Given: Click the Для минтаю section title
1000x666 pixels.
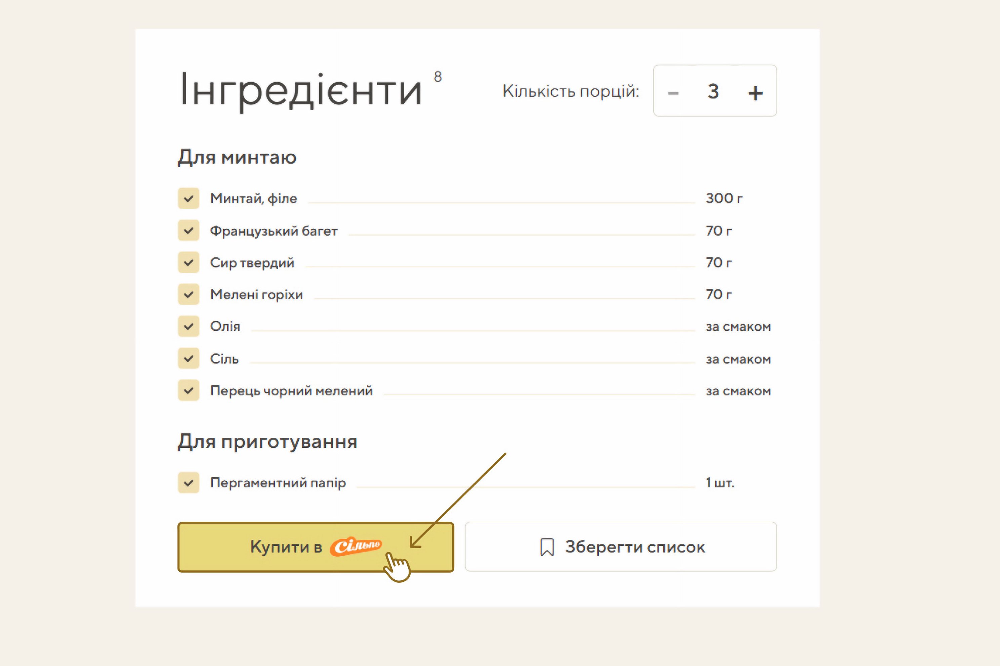Looking at the screenshot, I should pyautogui.click(x=237, y=157).
